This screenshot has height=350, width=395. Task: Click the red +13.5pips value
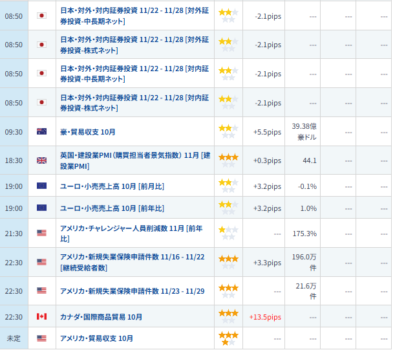pos(265,317)
